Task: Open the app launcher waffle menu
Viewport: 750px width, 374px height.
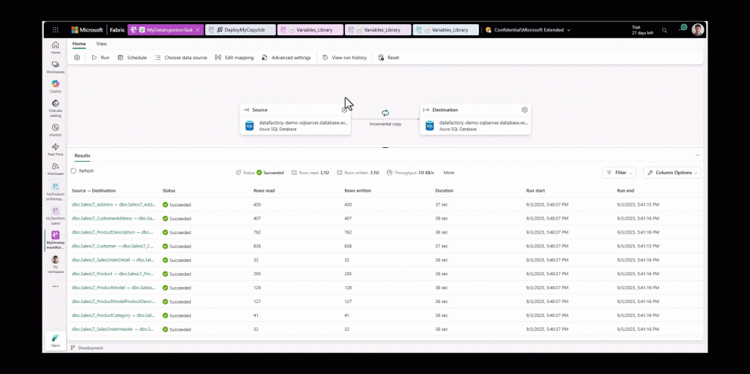Action: tap(56, 30)
